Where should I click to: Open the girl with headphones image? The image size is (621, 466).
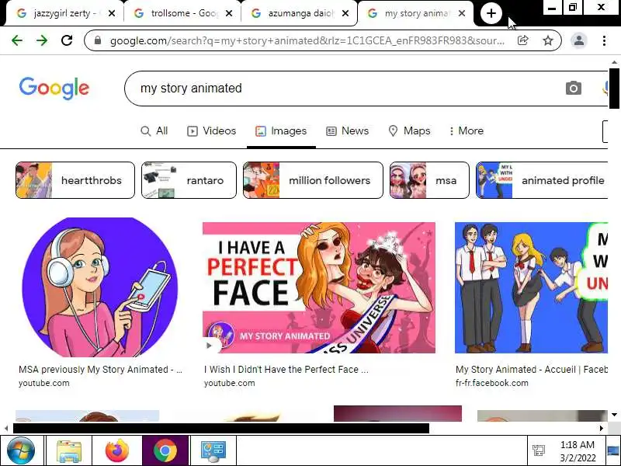pyautogui.click(x=100, y=287)
